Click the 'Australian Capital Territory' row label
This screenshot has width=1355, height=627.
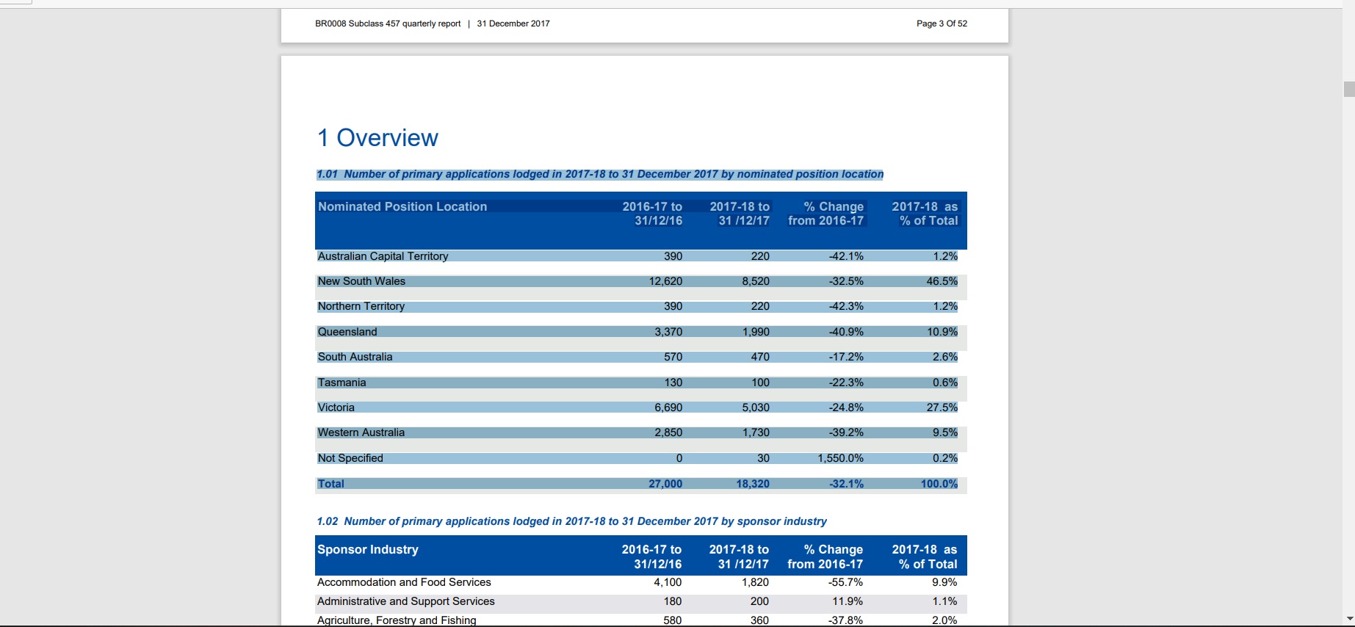[383, 256]
